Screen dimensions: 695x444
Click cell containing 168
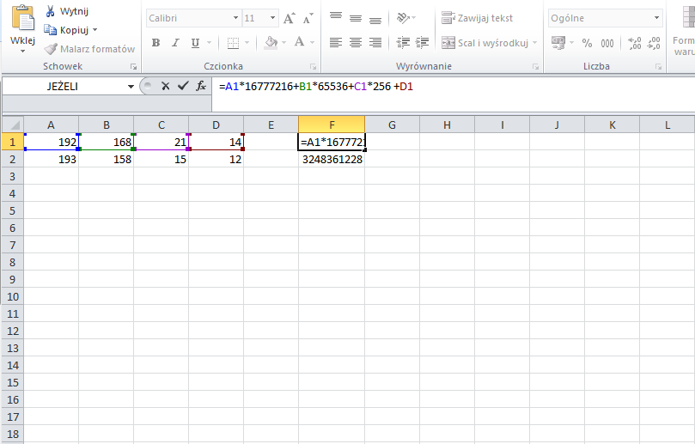pos(106,143)
